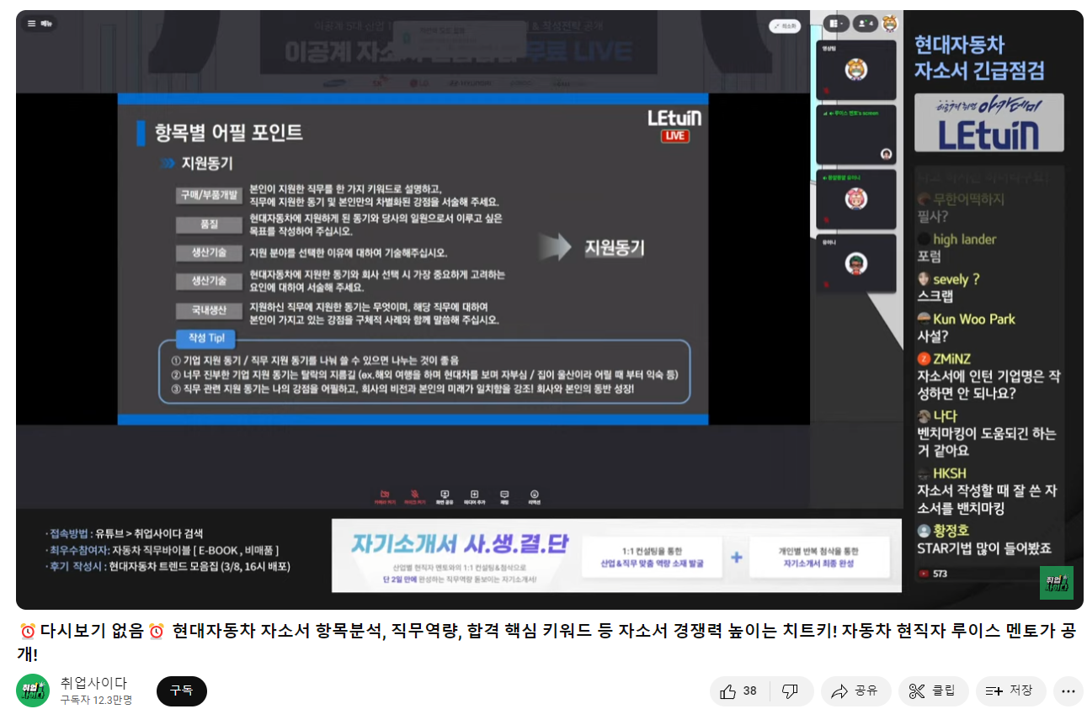Screen dimensions: 1087x709
Task: Click the screen share (화면 공유) icon
Action: point(445,495)
